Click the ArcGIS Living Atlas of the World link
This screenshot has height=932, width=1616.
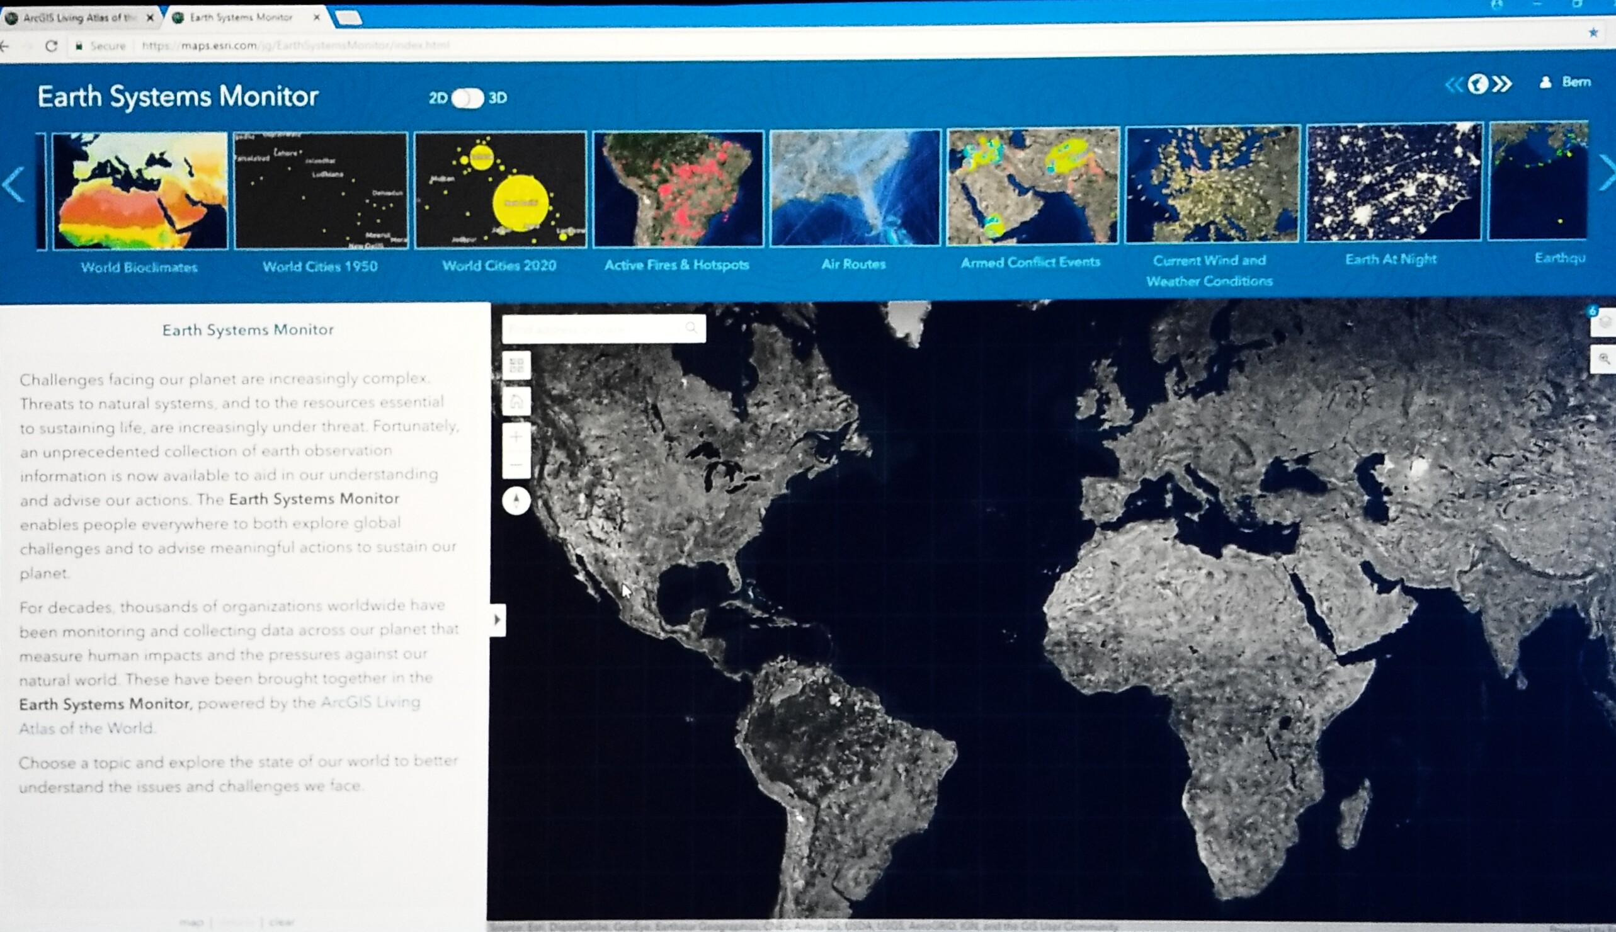(220, 715)
